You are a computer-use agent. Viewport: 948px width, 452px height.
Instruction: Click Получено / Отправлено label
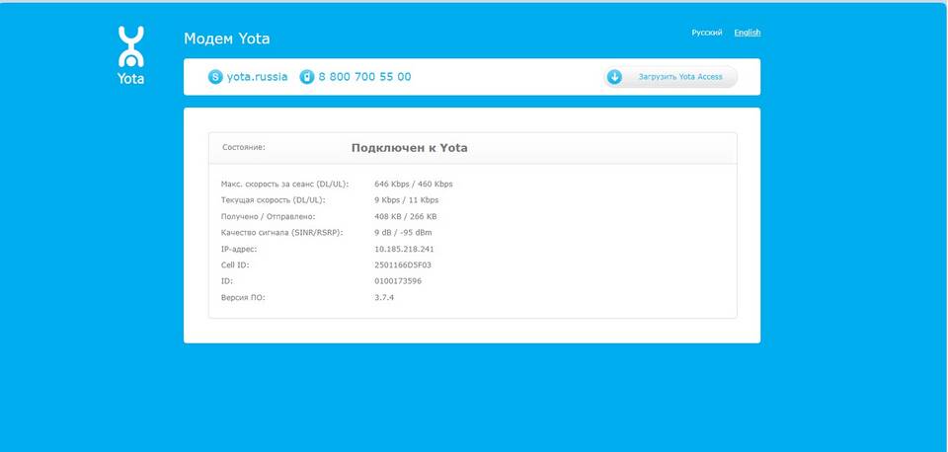[x=269, y=216]
